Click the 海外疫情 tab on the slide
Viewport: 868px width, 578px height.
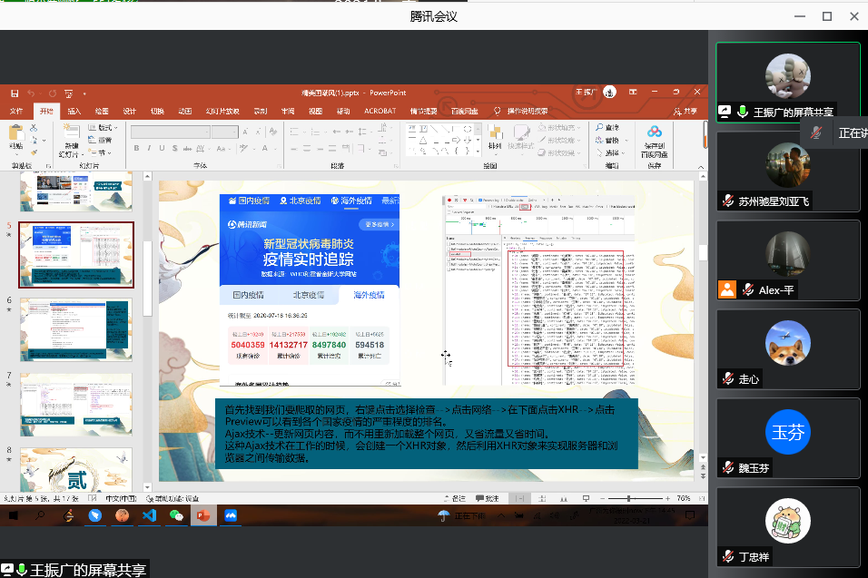click(369, 295)
